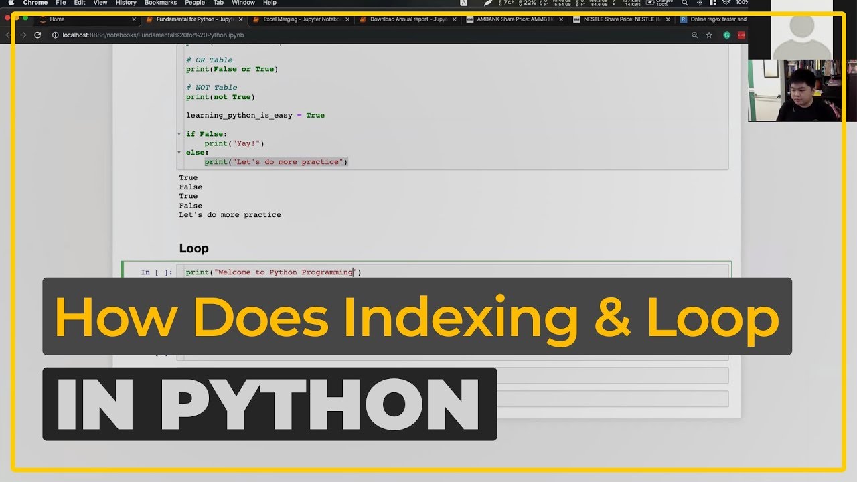Switch to the Excel Merging notebook tab
The height and width of the screenshot is (482, 857).
click(301, 19)
